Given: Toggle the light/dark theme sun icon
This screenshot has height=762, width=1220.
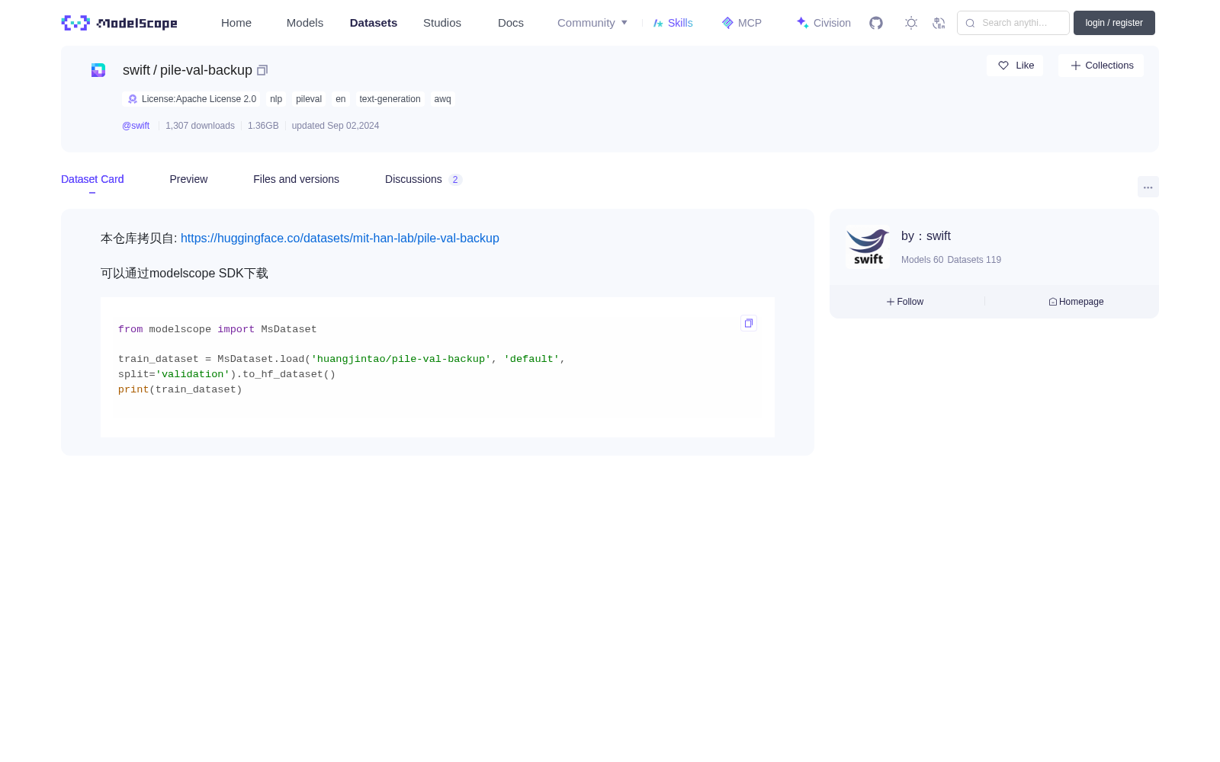Looking at the screenshot, I should [911, 23].
